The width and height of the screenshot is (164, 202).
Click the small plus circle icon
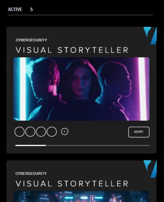coord(65,131)
